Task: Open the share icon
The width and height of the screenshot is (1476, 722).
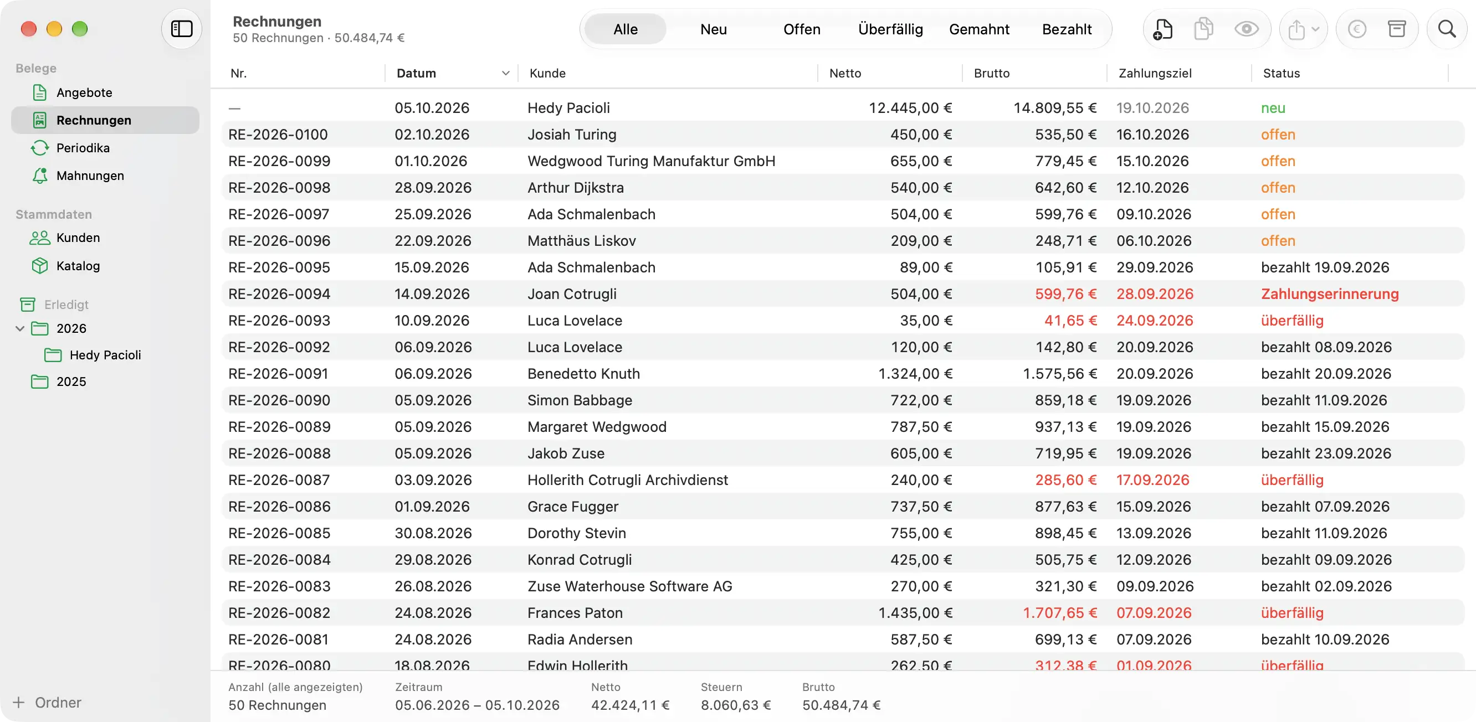Action: pos(1296,29)
